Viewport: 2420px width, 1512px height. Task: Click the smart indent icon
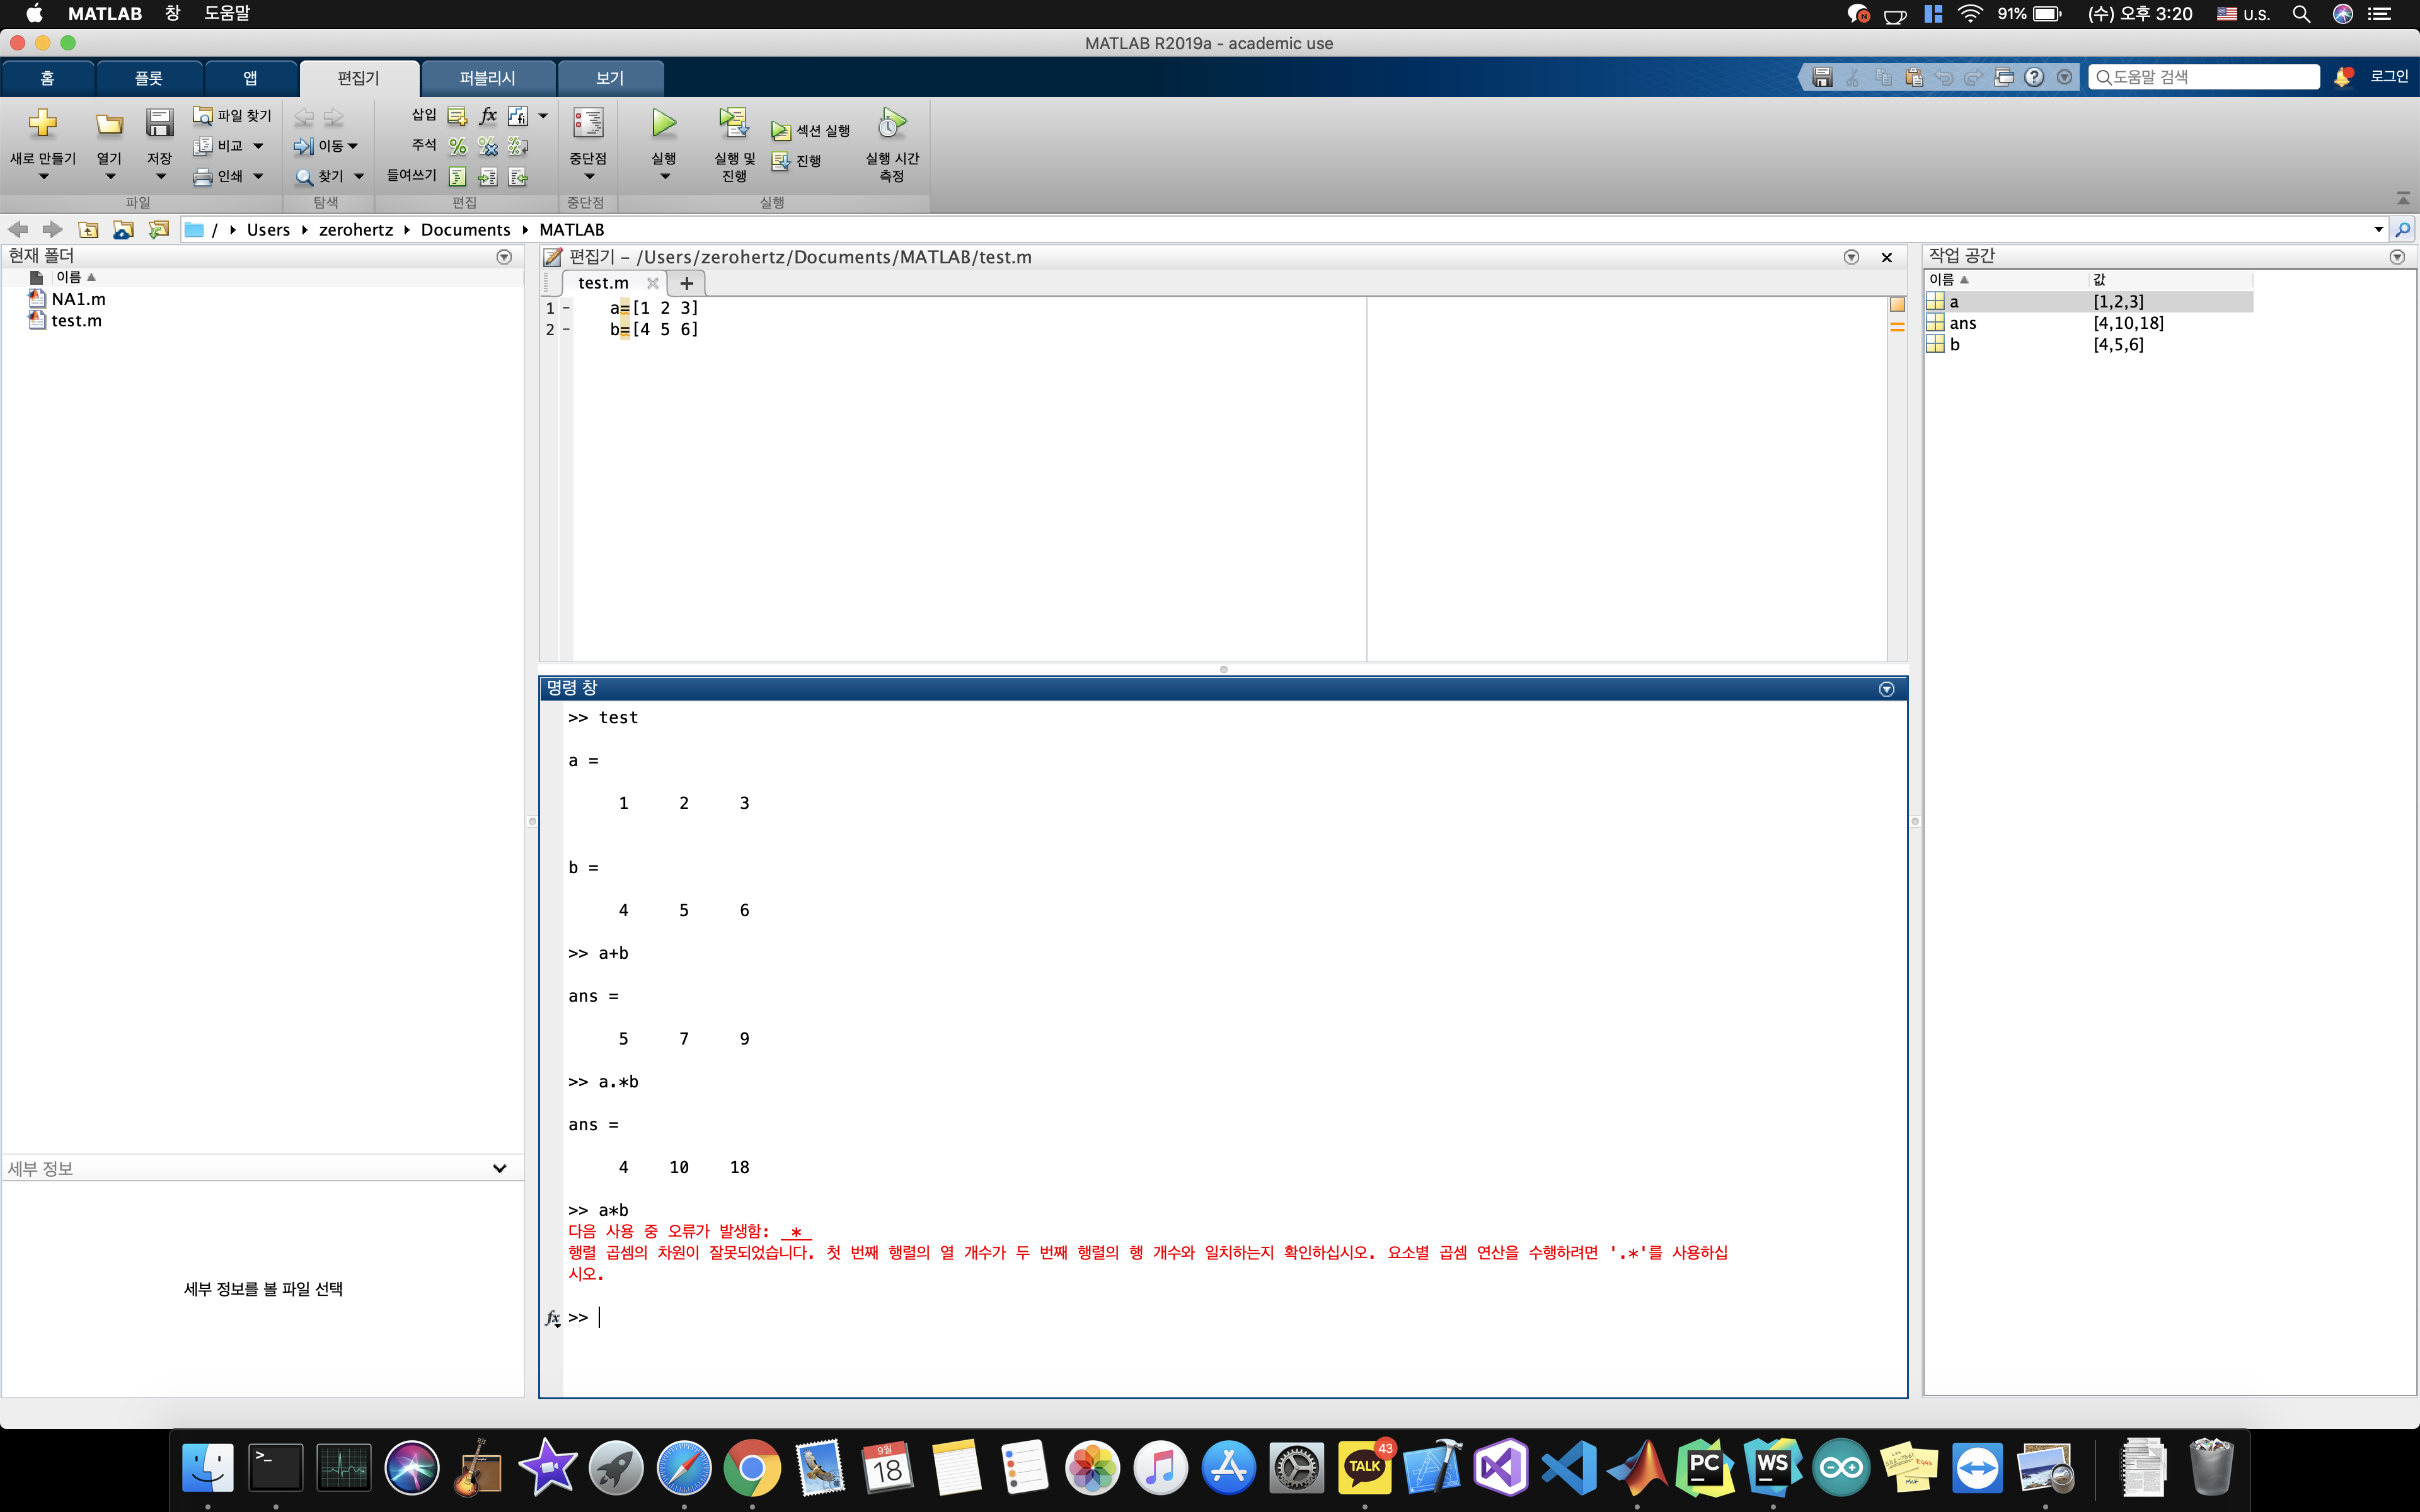(457, 177)
